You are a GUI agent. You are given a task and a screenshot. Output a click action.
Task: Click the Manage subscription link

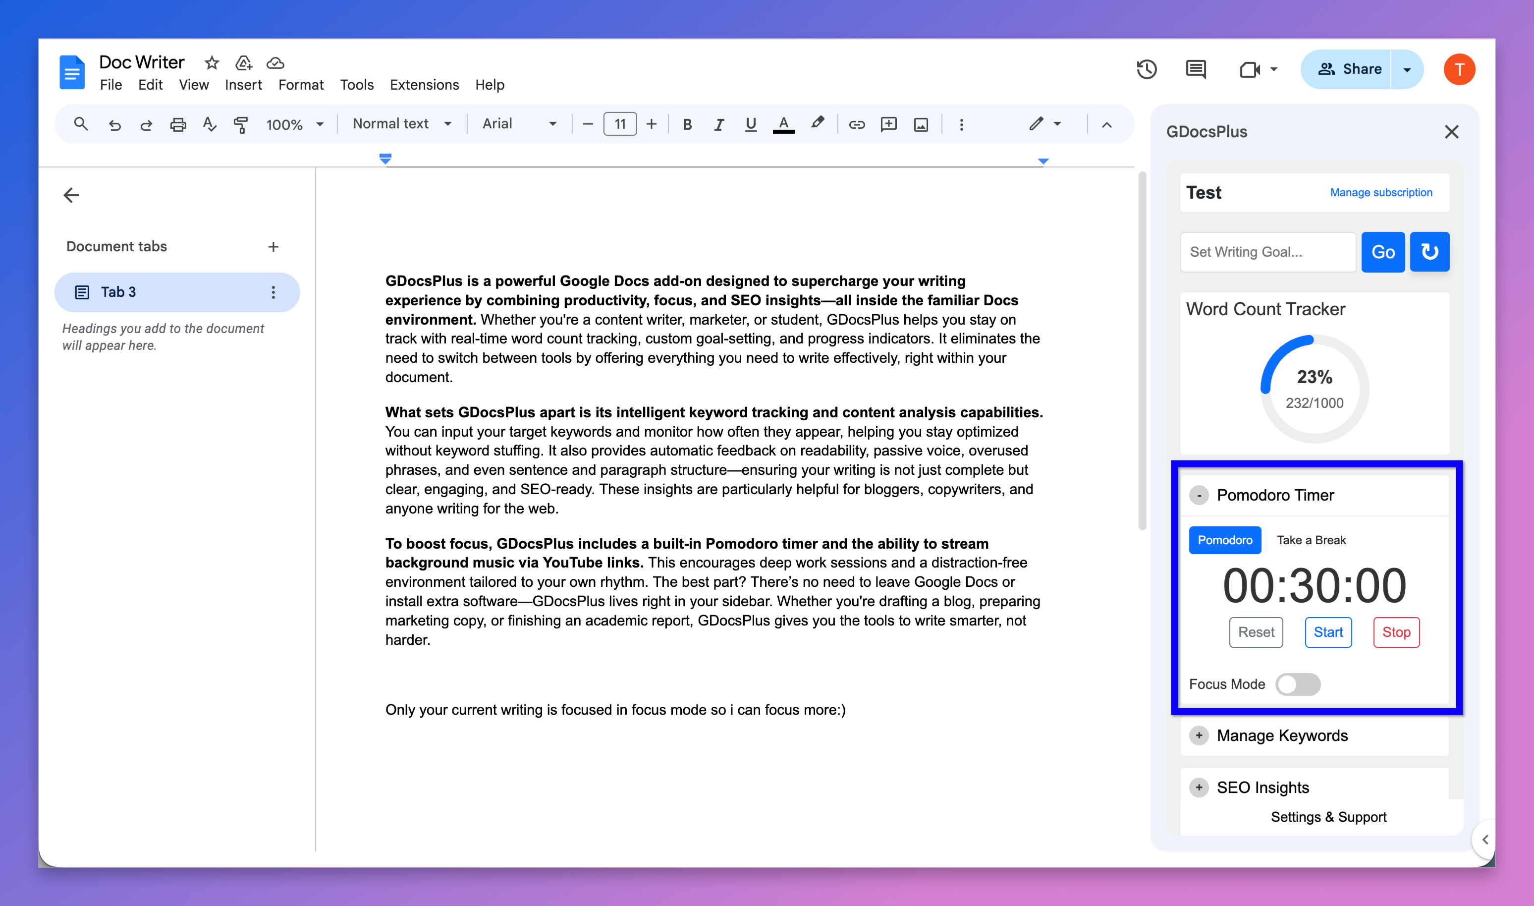(1381, 192)
